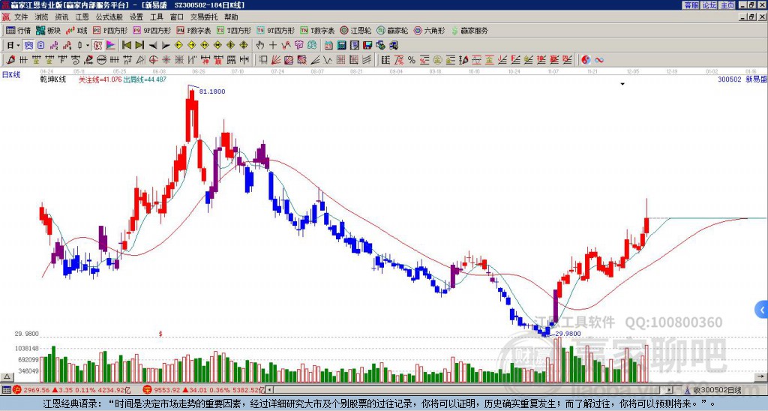Viewport: 768px width, 411px height.
Task: Click the black left arrow icon
Action: pos(153,46)
